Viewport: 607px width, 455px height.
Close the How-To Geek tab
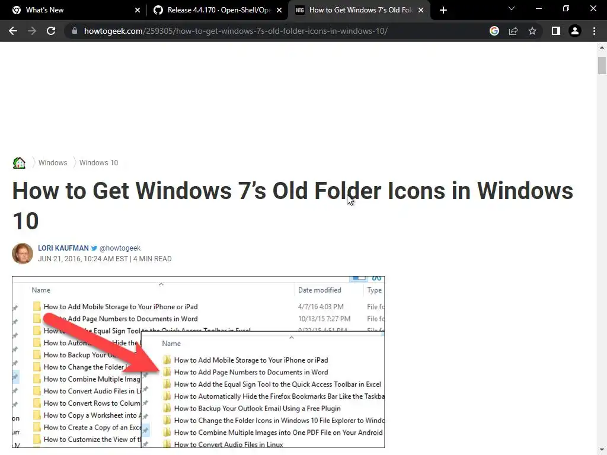[x=421, y=10]
